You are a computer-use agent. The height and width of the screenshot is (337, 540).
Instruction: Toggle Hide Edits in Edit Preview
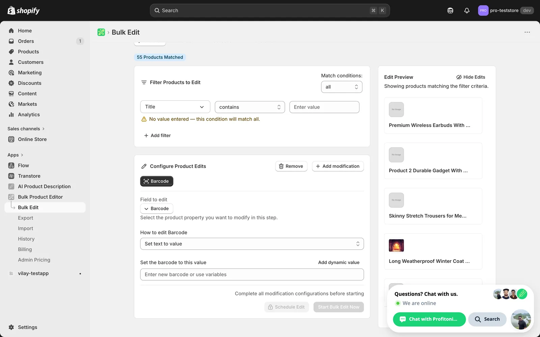471,77
